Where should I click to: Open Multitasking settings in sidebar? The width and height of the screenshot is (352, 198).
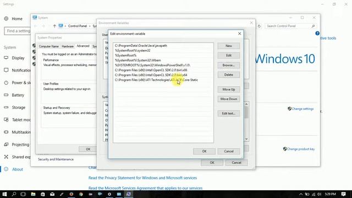pyautogui.click(x=17, y=132)
